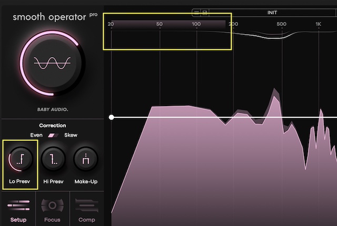Click the Baby Audio logo
The image size is (337, 226).
click(53, 109)
